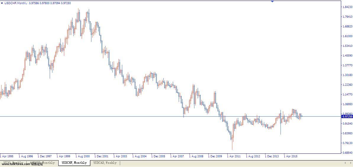Click the 1 Aug 2000 date label
The image size is (353, 167).
coord(82,156)
